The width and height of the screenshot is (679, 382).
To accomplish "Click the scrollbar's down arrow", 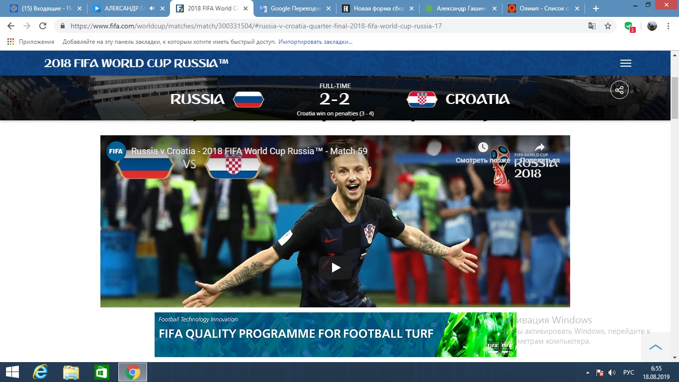I will [x=675, y=358].
